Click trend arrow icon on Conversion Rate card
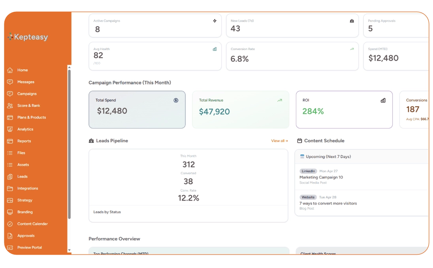Image resolution: width=433 pixels, height=268 pixels. [x=352, y=49]
